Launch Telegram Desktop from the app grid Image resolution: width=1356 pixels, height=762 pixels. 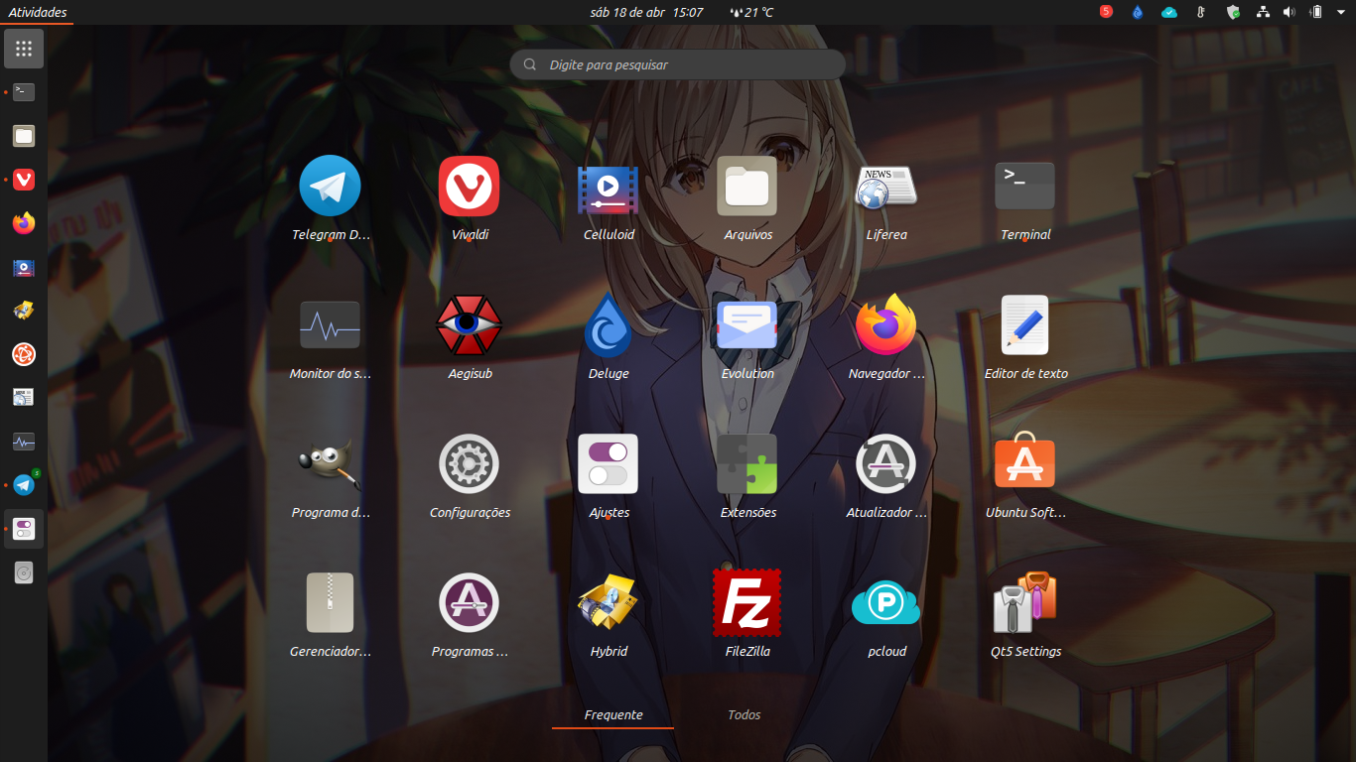point(331,187)
